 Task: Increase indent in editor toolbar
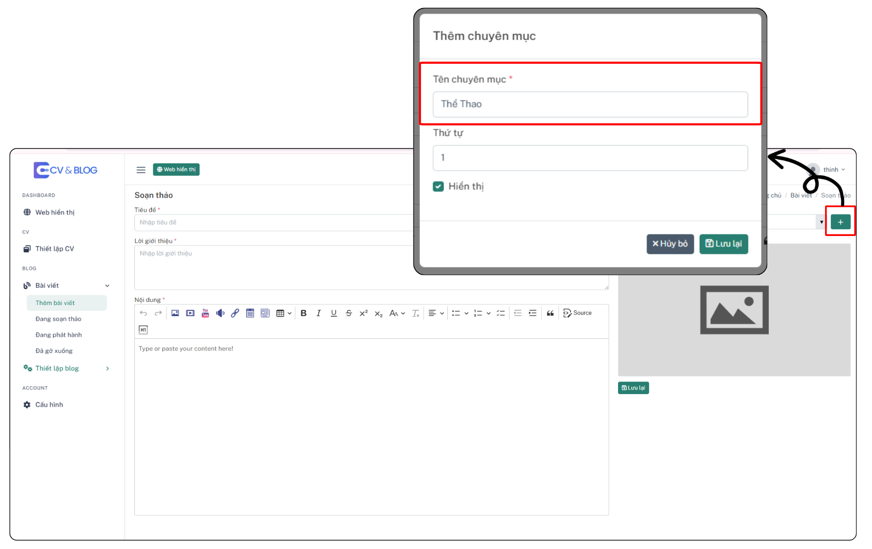click(x=533, y=313)
